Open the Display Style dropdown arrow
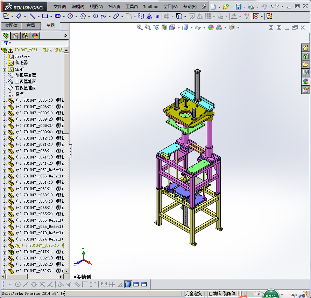The height and width of the screenshot is (298, 311). (x=191, y=28)
